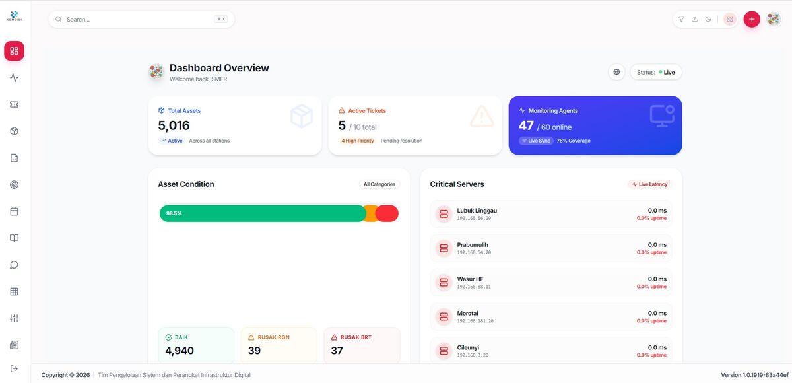The width and height of the screenshot is (792, 383).
Task: Open the chat bubble icon in sidebar
Action: coord(14,265)
